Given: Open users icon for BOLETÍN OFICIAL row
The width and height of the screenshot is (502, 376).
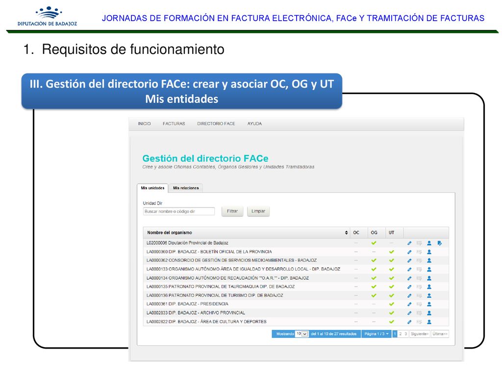Looking at the screenshot, I should (429, 252).
